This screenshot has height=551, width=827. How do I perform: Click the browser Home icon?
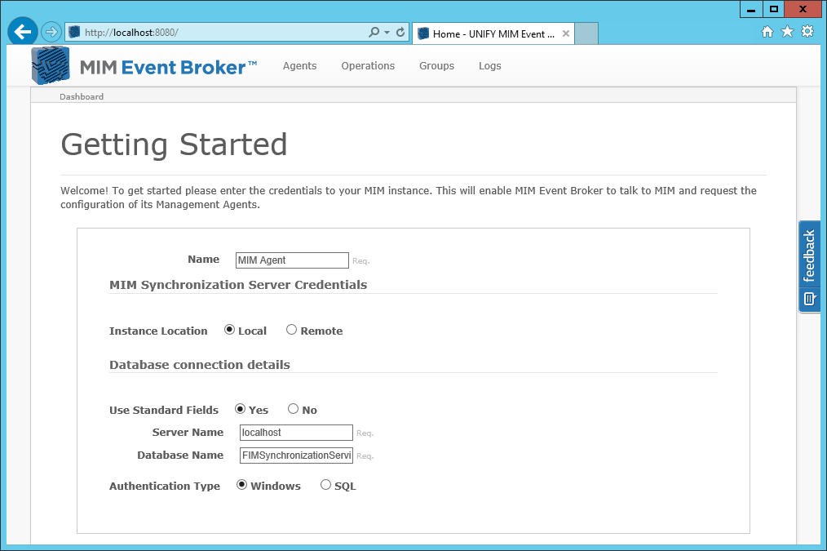[767, 32]
